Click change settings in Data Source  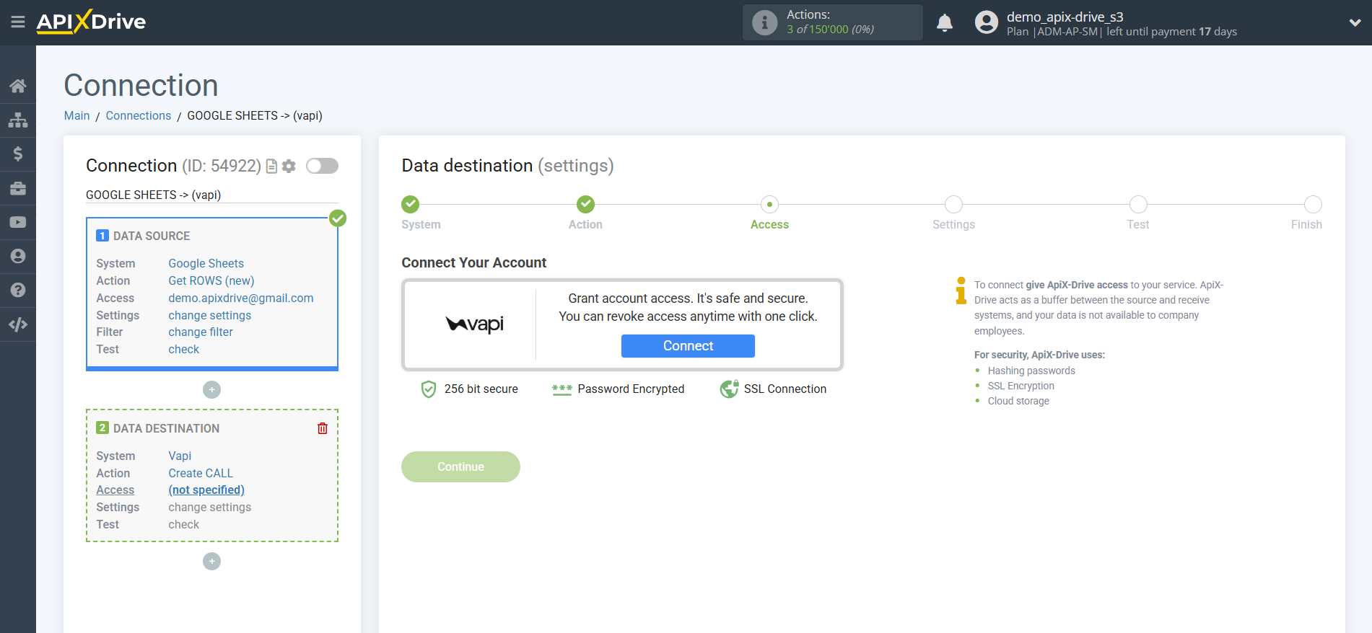pos(210,315)
